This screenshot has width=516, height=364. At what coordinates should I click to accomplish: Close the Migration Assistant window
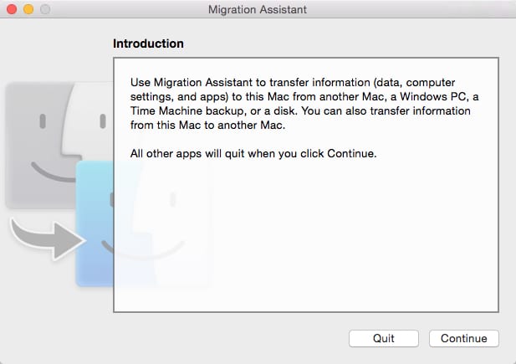[12, 9]
